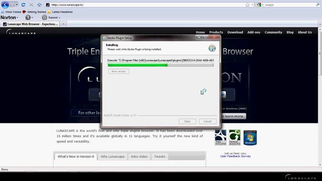Click Gecko Plugin Setup title icon
The image size is (322, 181).
[105, 38]
